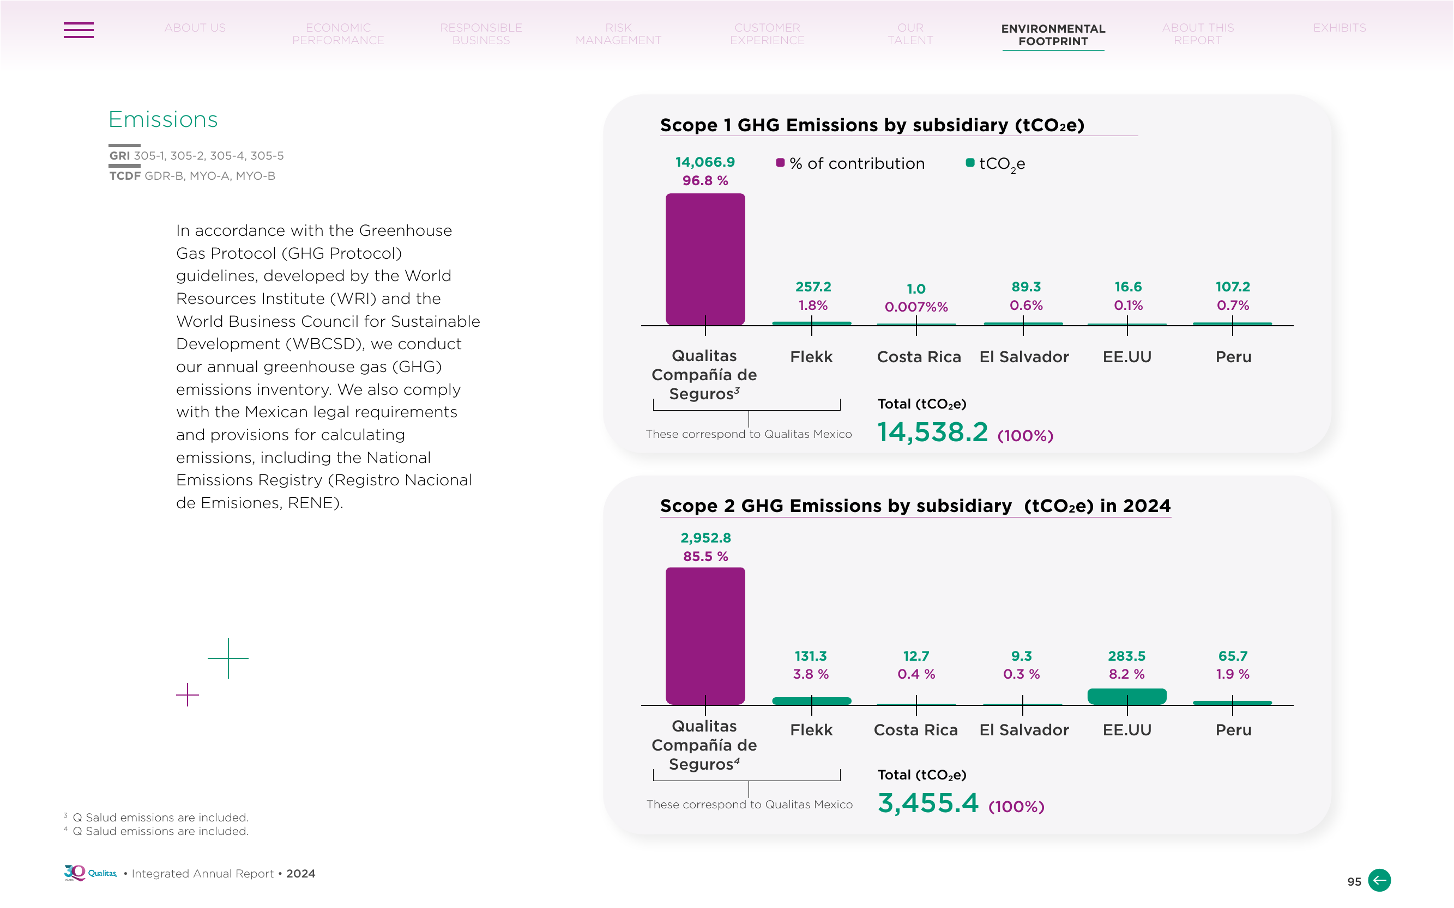Click the Scope 2 total 3,455.4
The height and width of the screenshot is (908, 1454).
[x=928, y=803]
